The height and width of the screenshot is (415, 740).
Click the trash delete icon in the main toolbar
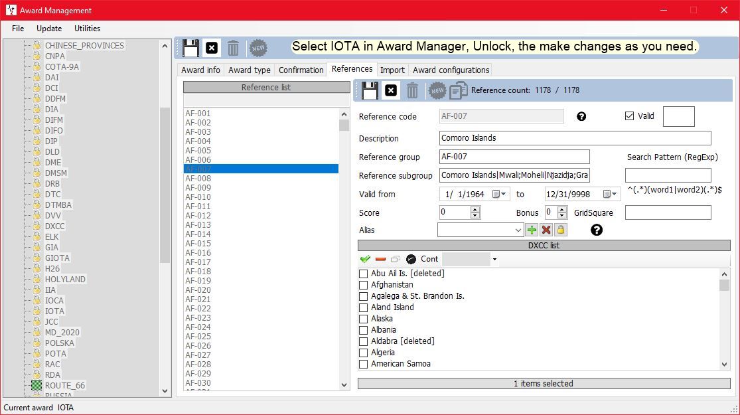click(x=233, y=48)
